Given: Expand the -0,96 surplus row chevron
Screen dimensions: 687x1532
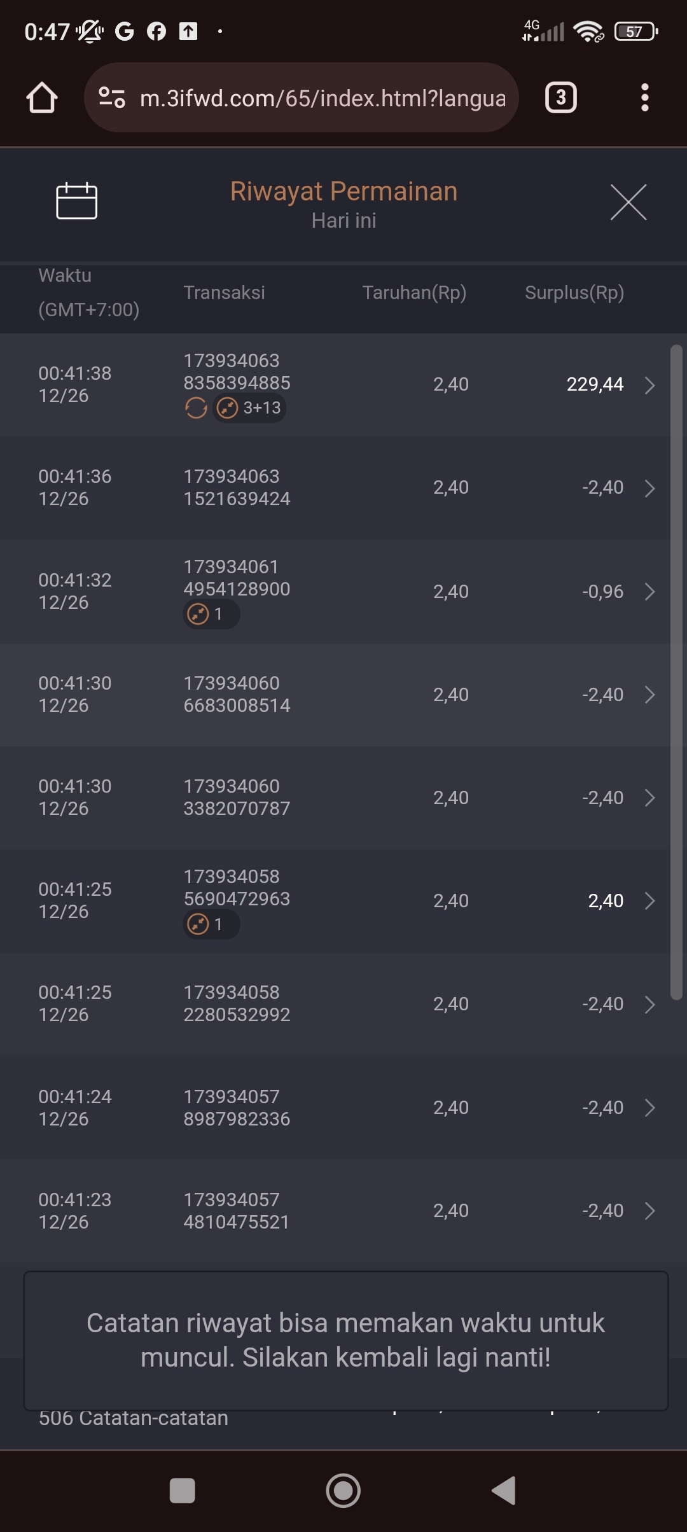Looking at the screenshot, I should (649, 592).
